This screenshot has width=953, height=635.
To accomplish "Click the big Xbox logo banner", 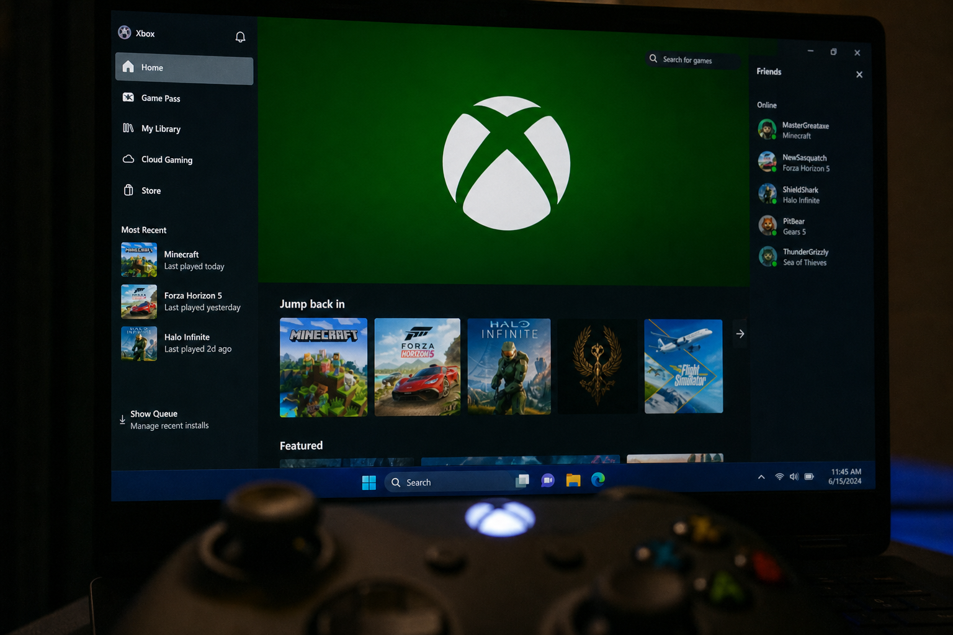I will (506, 163).
